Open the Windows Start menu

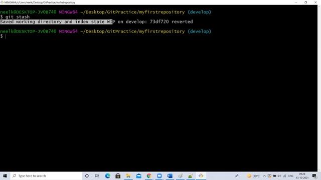tap(5, 175)
